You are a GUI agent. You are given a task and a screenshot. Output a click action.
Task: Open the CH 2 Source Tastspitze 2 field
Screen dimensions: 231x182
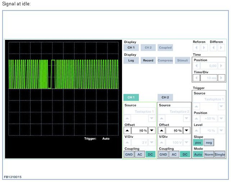pyautogui.click(x=174, y=111)
